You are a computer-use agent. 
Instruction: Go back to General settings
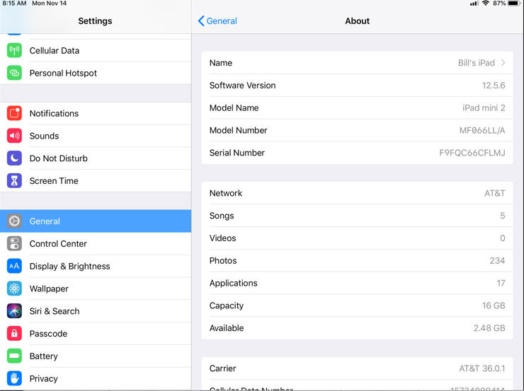[217, 21]
